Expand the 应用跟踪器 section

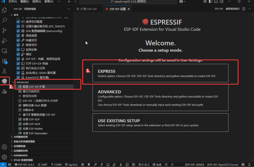pos(42,146)
